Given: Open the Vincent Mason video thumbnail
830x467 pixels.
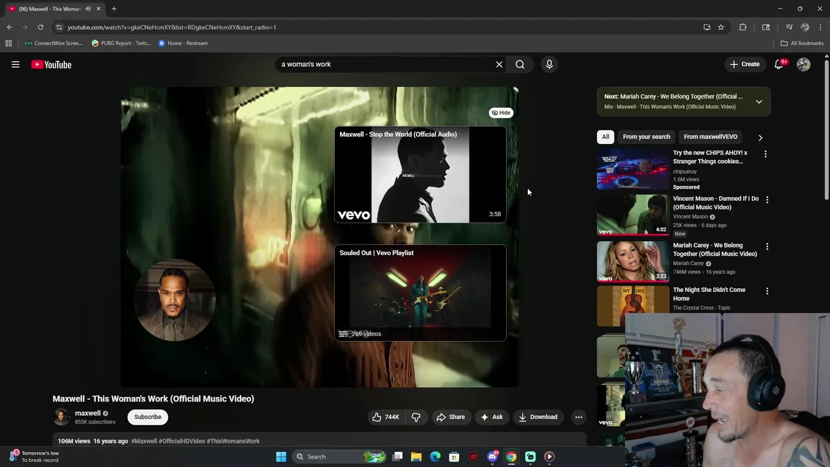Looking at the screenshot, I should tap(633, 215).
